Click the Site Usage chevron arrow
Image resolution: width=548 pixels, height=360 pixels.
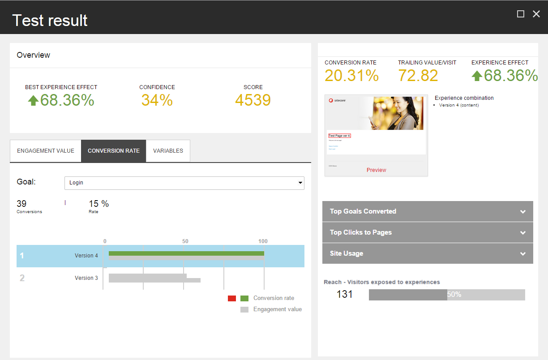point(523,254)
